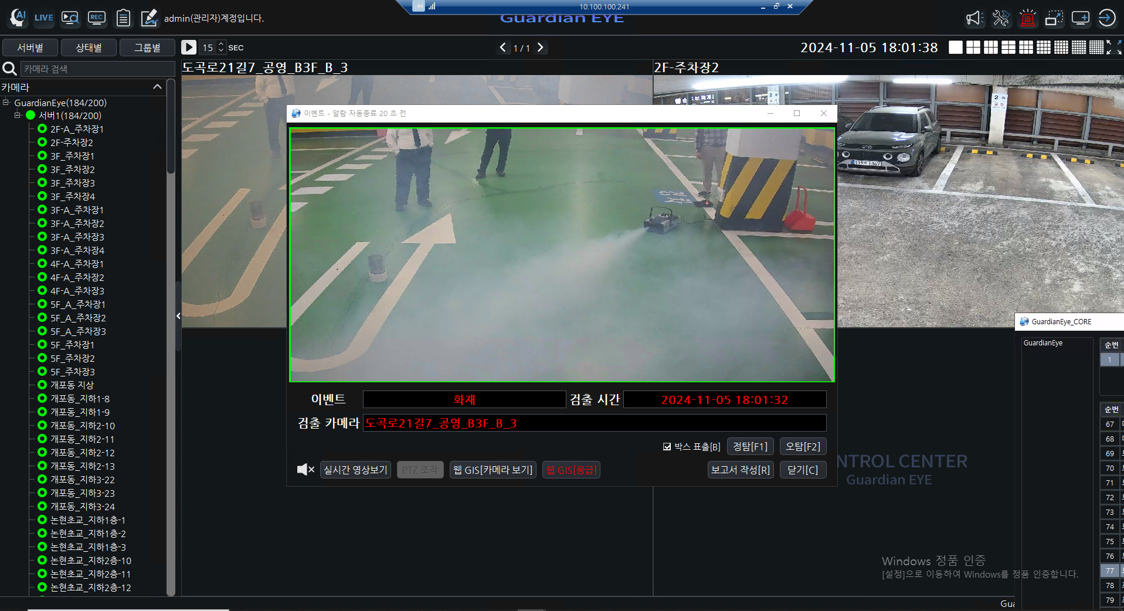Adjust the 15 SEC interval stepper arrows
This screenshot has height=611, width=1124.
click(221, 47)
